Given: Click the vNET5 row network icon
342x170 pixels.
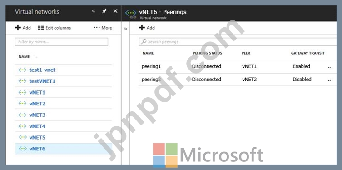Looking at the screenshot, I should (22, 137).
